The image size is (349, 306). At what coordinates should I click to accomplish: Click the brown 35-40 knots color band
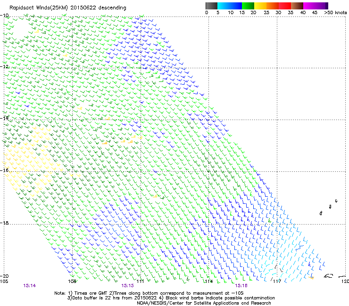pyautogui.click(x=297, y=6)
